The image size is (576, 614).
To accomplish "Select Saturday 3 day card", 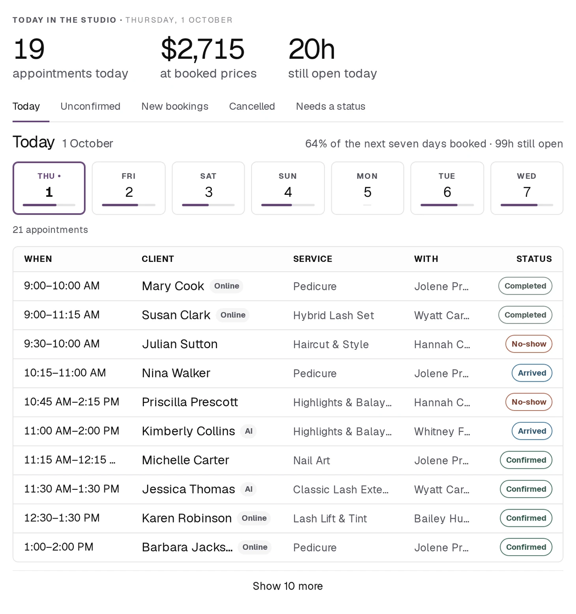I will pyautogui.click(x=208, y=188).
